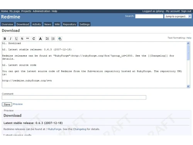Select the Wiki tab
Screen dimensions: 193x145
[57, 24]
